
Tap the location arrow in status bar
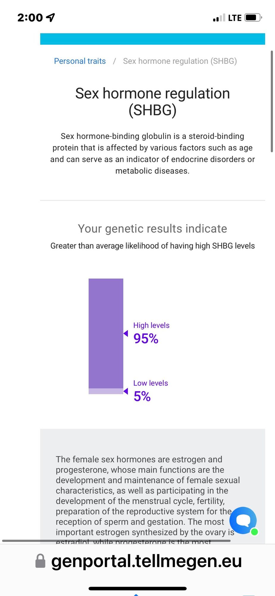click(x=51, y=18)
